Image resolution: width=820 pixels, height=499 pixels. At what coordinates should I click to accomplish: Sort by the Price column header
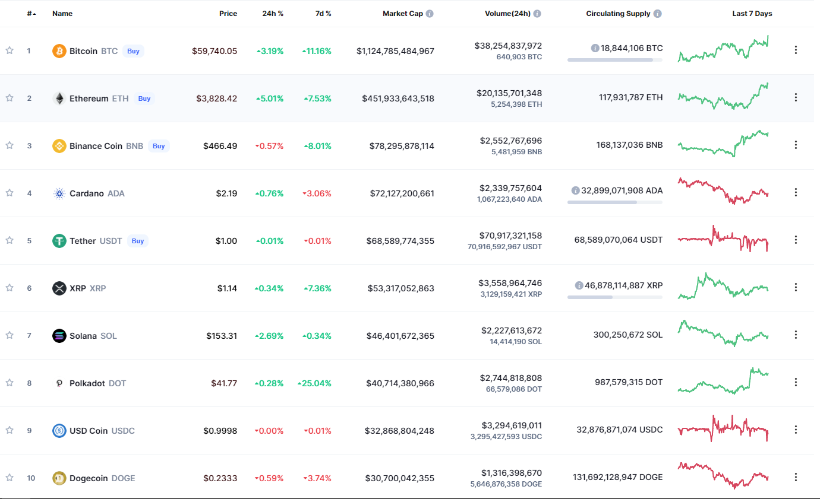pos(228,14)
